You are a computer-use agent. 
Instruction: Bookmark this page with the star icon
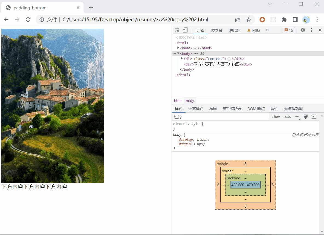[248, 20]
